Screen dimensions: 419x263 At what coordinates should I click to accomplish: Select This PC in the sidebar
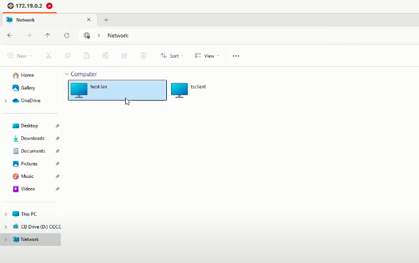click(x=24, y=214)
